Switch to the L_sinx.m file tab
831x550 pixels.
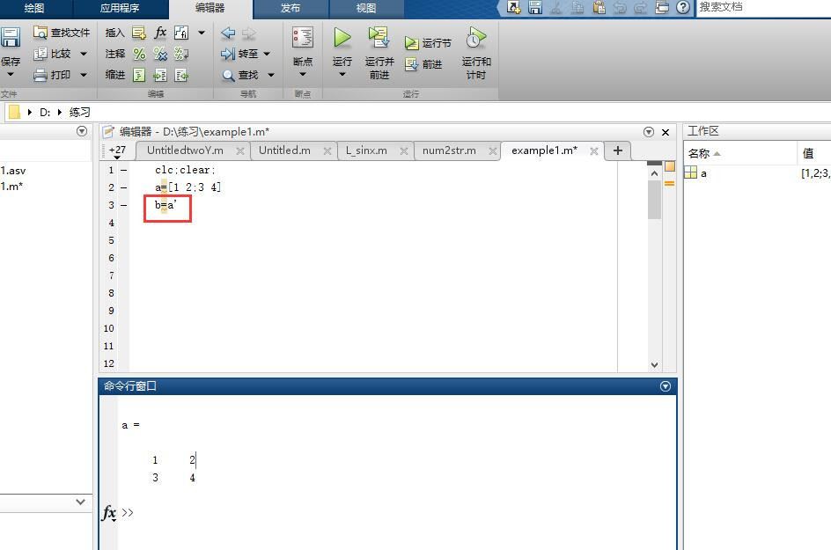pyautogui.click(x=366, y=150)
